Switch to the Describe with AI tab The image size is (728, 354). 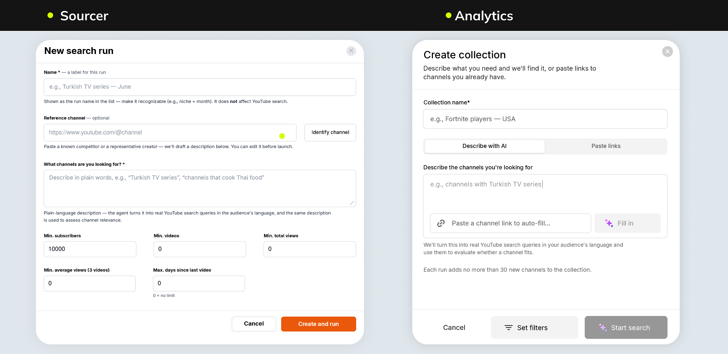[x=485, y=146]
